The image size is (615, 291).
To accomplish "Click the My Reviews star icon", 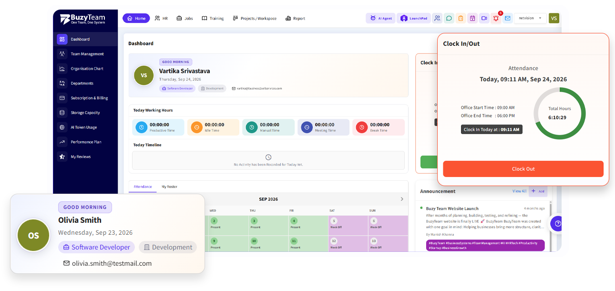I will (61, 156).
